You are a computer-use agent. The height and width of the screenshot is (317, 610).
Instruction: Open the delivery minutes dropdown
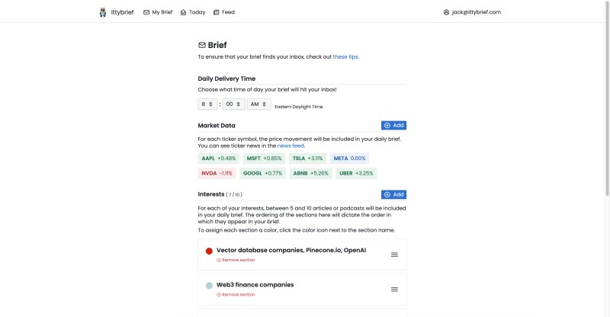coord(234,104)
